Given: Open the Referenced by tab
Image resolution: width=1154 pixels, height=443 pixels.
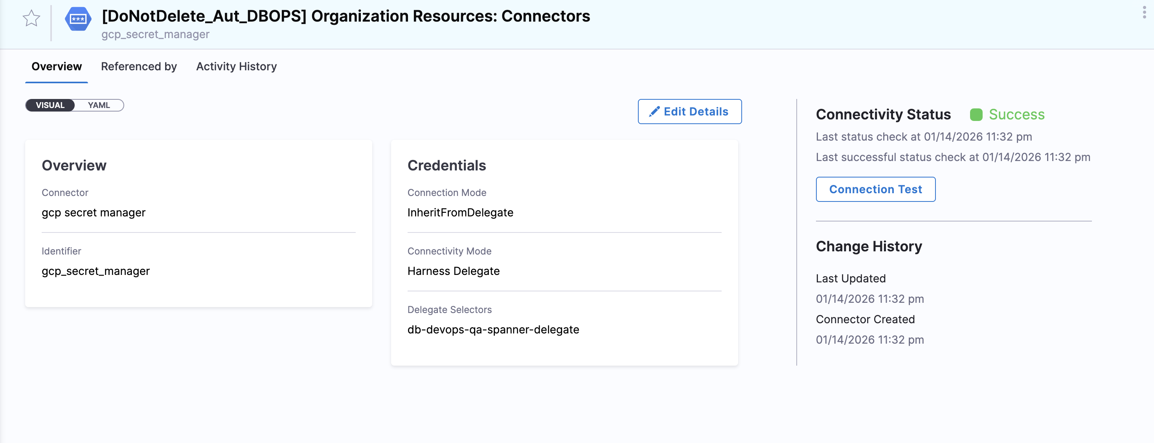Looking at the screenshot, I should pos(138,66).
